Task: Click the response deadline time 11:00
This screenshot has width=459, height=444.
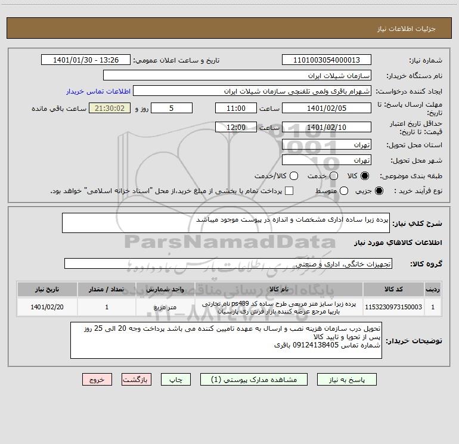Action: coord(236,108)
